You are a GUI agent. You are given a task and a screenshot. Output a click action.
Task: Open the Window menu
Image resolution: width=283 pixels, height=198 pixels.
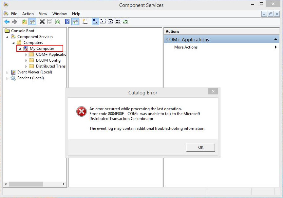pos(60,14)
